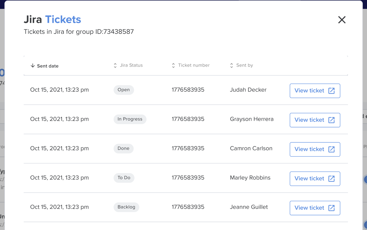Select the name Jeanne Guillet

[249, 207]
